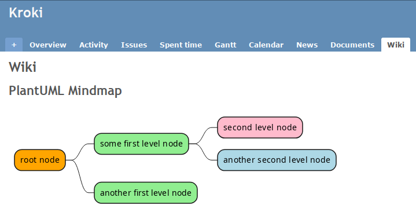This screenshot has width=416, height=223.
Task: Open the Spent time tab
Action: (181, 45)
